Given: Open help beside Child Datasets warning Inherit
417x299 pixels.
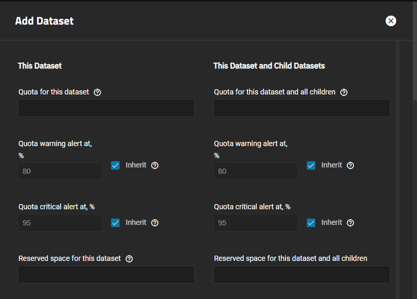Looking at the screenshot, I should [350, 165].
